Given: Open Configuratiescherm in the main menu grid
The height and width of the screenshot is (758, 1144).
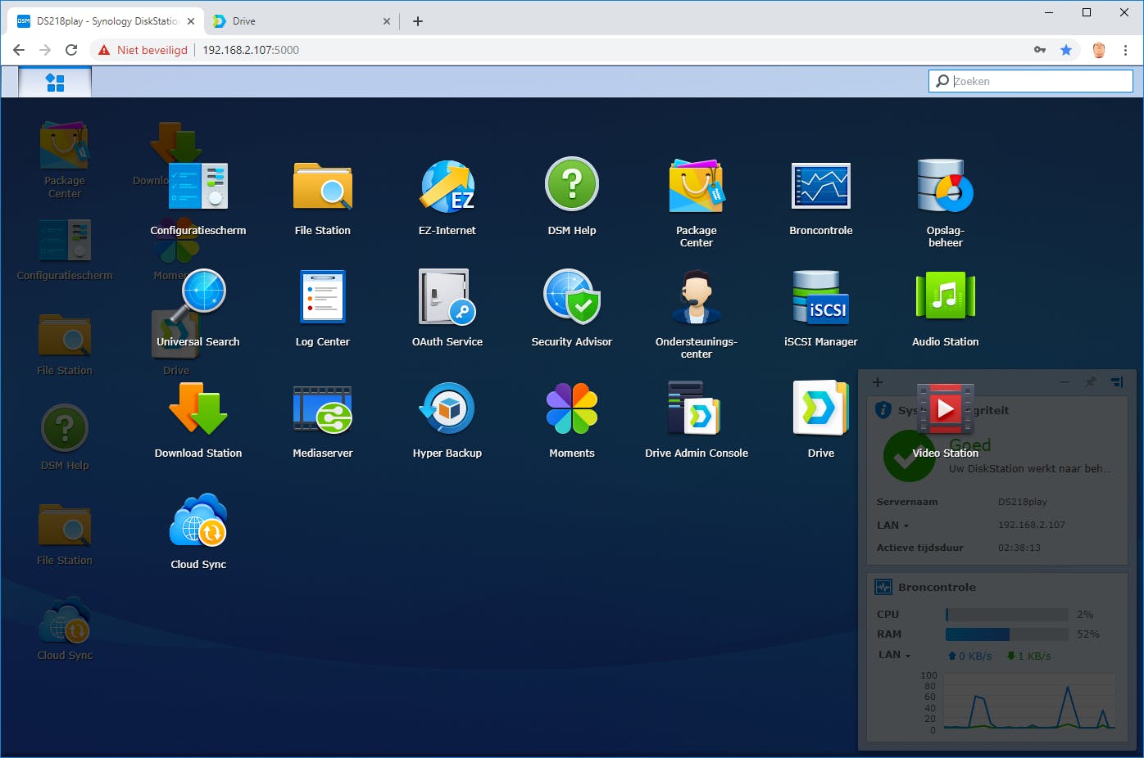Looking at the screenshot, I should tap(198, 199).
